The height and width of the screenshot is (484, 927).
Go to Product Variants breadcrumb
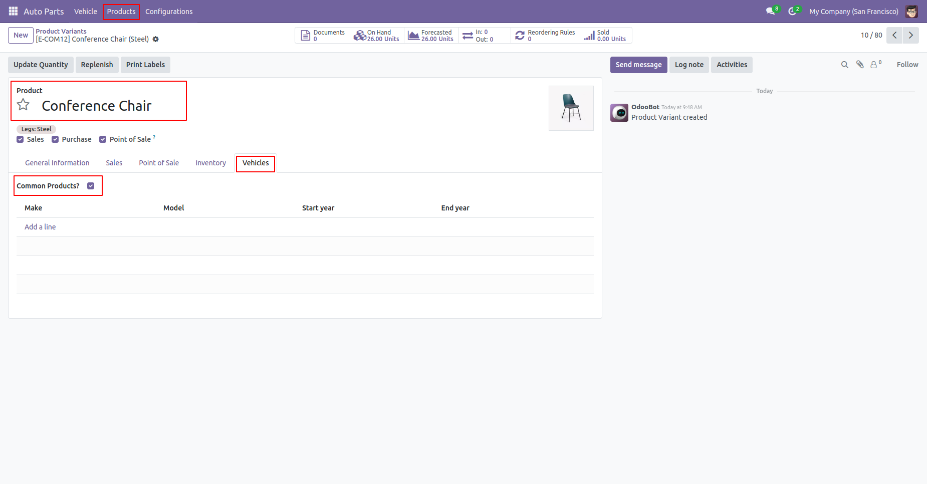pos(61,31)
